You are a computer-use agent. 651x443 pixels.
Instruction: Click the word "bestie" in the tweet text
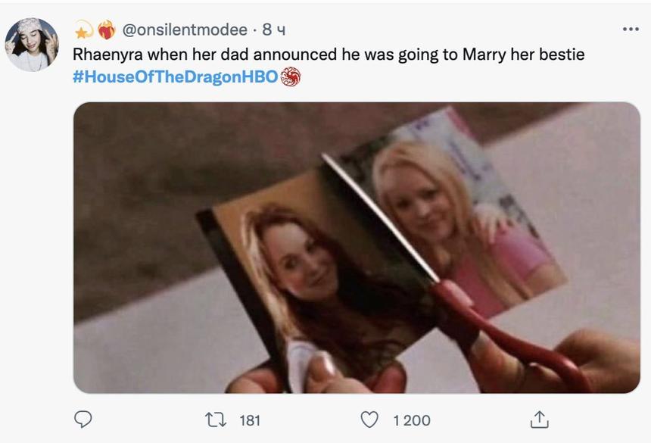coord(559,55)
